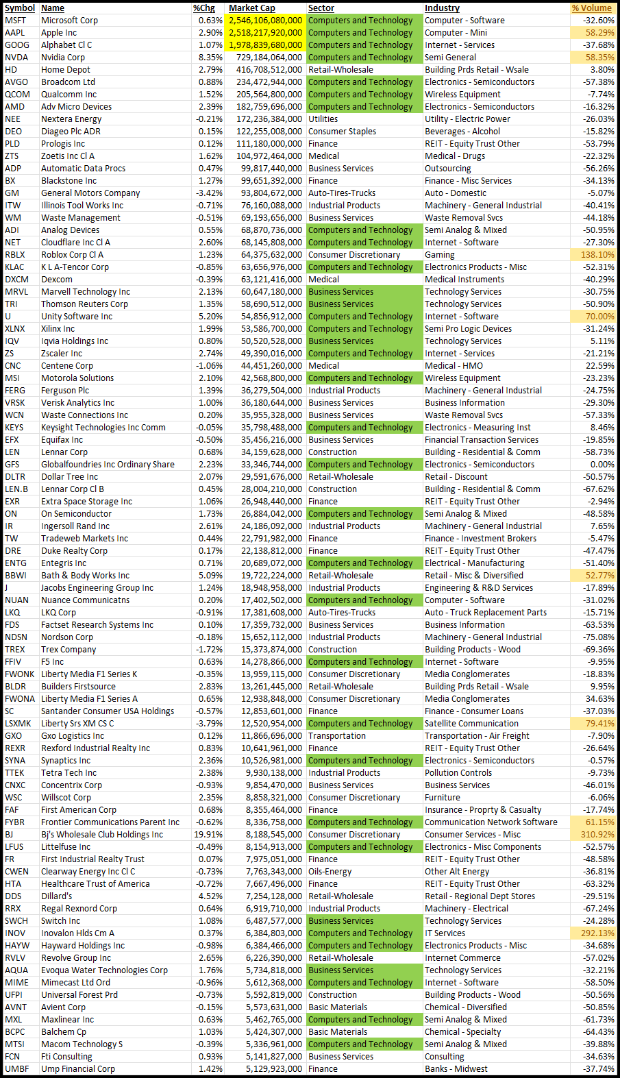Select the Trex Company name cell
Image resolution: width=620 pixels, height=1078 pixels.
[x=69, y=650]
